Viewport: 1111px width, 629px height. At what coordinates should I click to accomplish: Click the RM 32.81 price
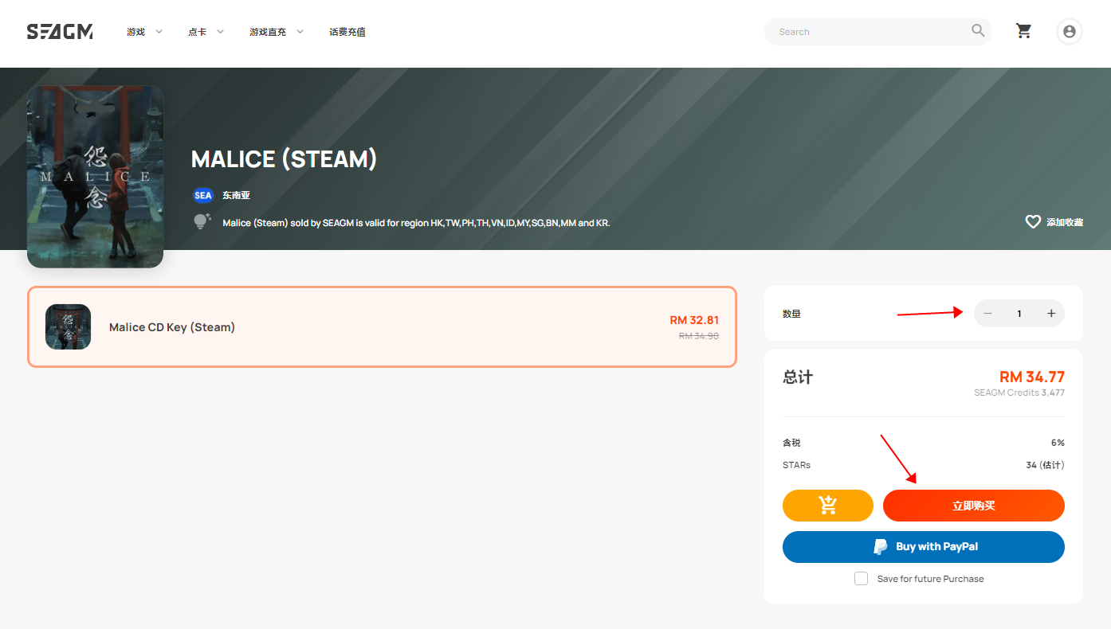click(x=694, y=320)
